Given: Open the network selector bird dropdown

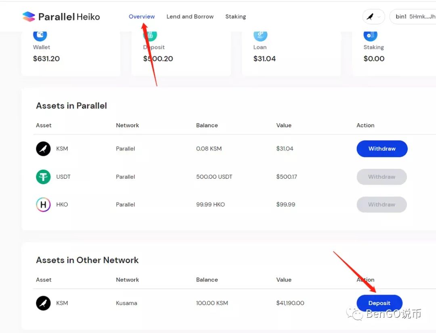Looking at the screenshot, I should (x=373, y=17).
